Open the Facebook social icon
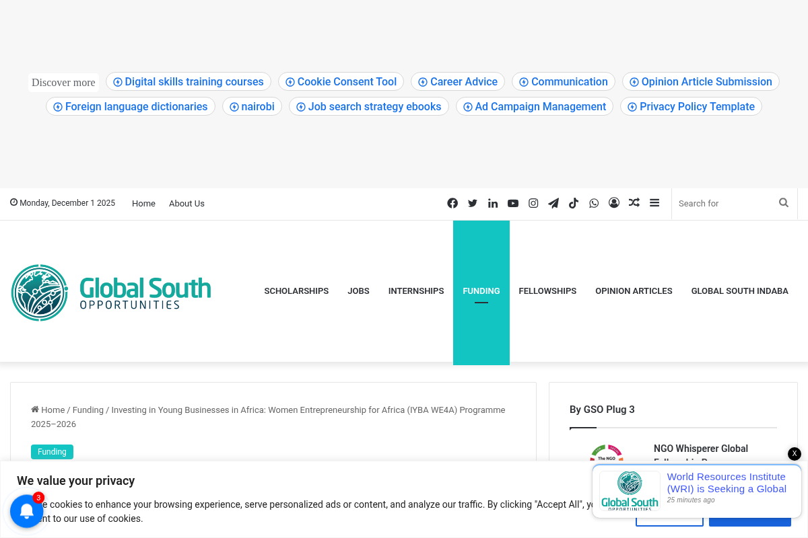The width and height of the screenshot is (808, 538). point(452,203)
